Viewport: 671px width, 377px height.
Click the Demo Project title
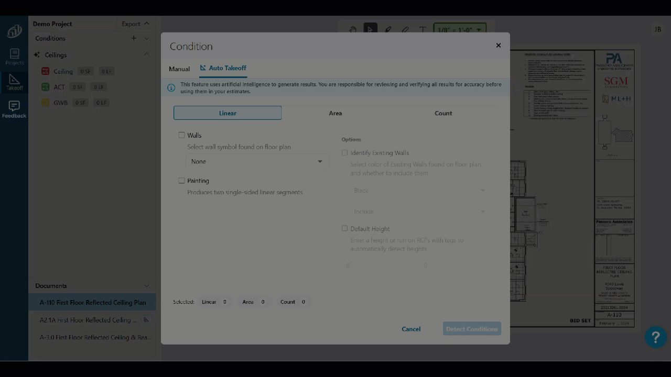pyautogui.click(x=52, y=24)
